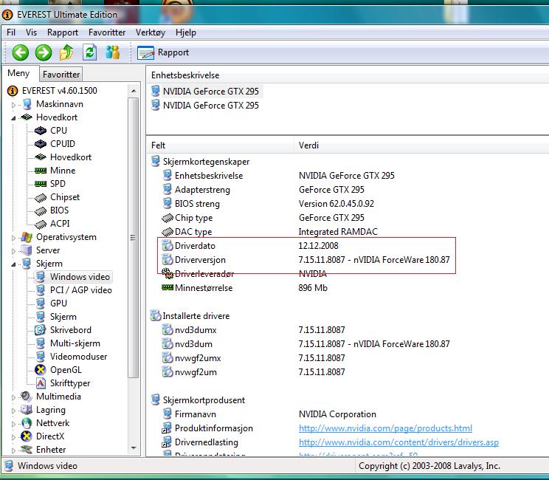549x480 pixels.
Task: Expand the Nettverk tree node
Action: (14, 424)
